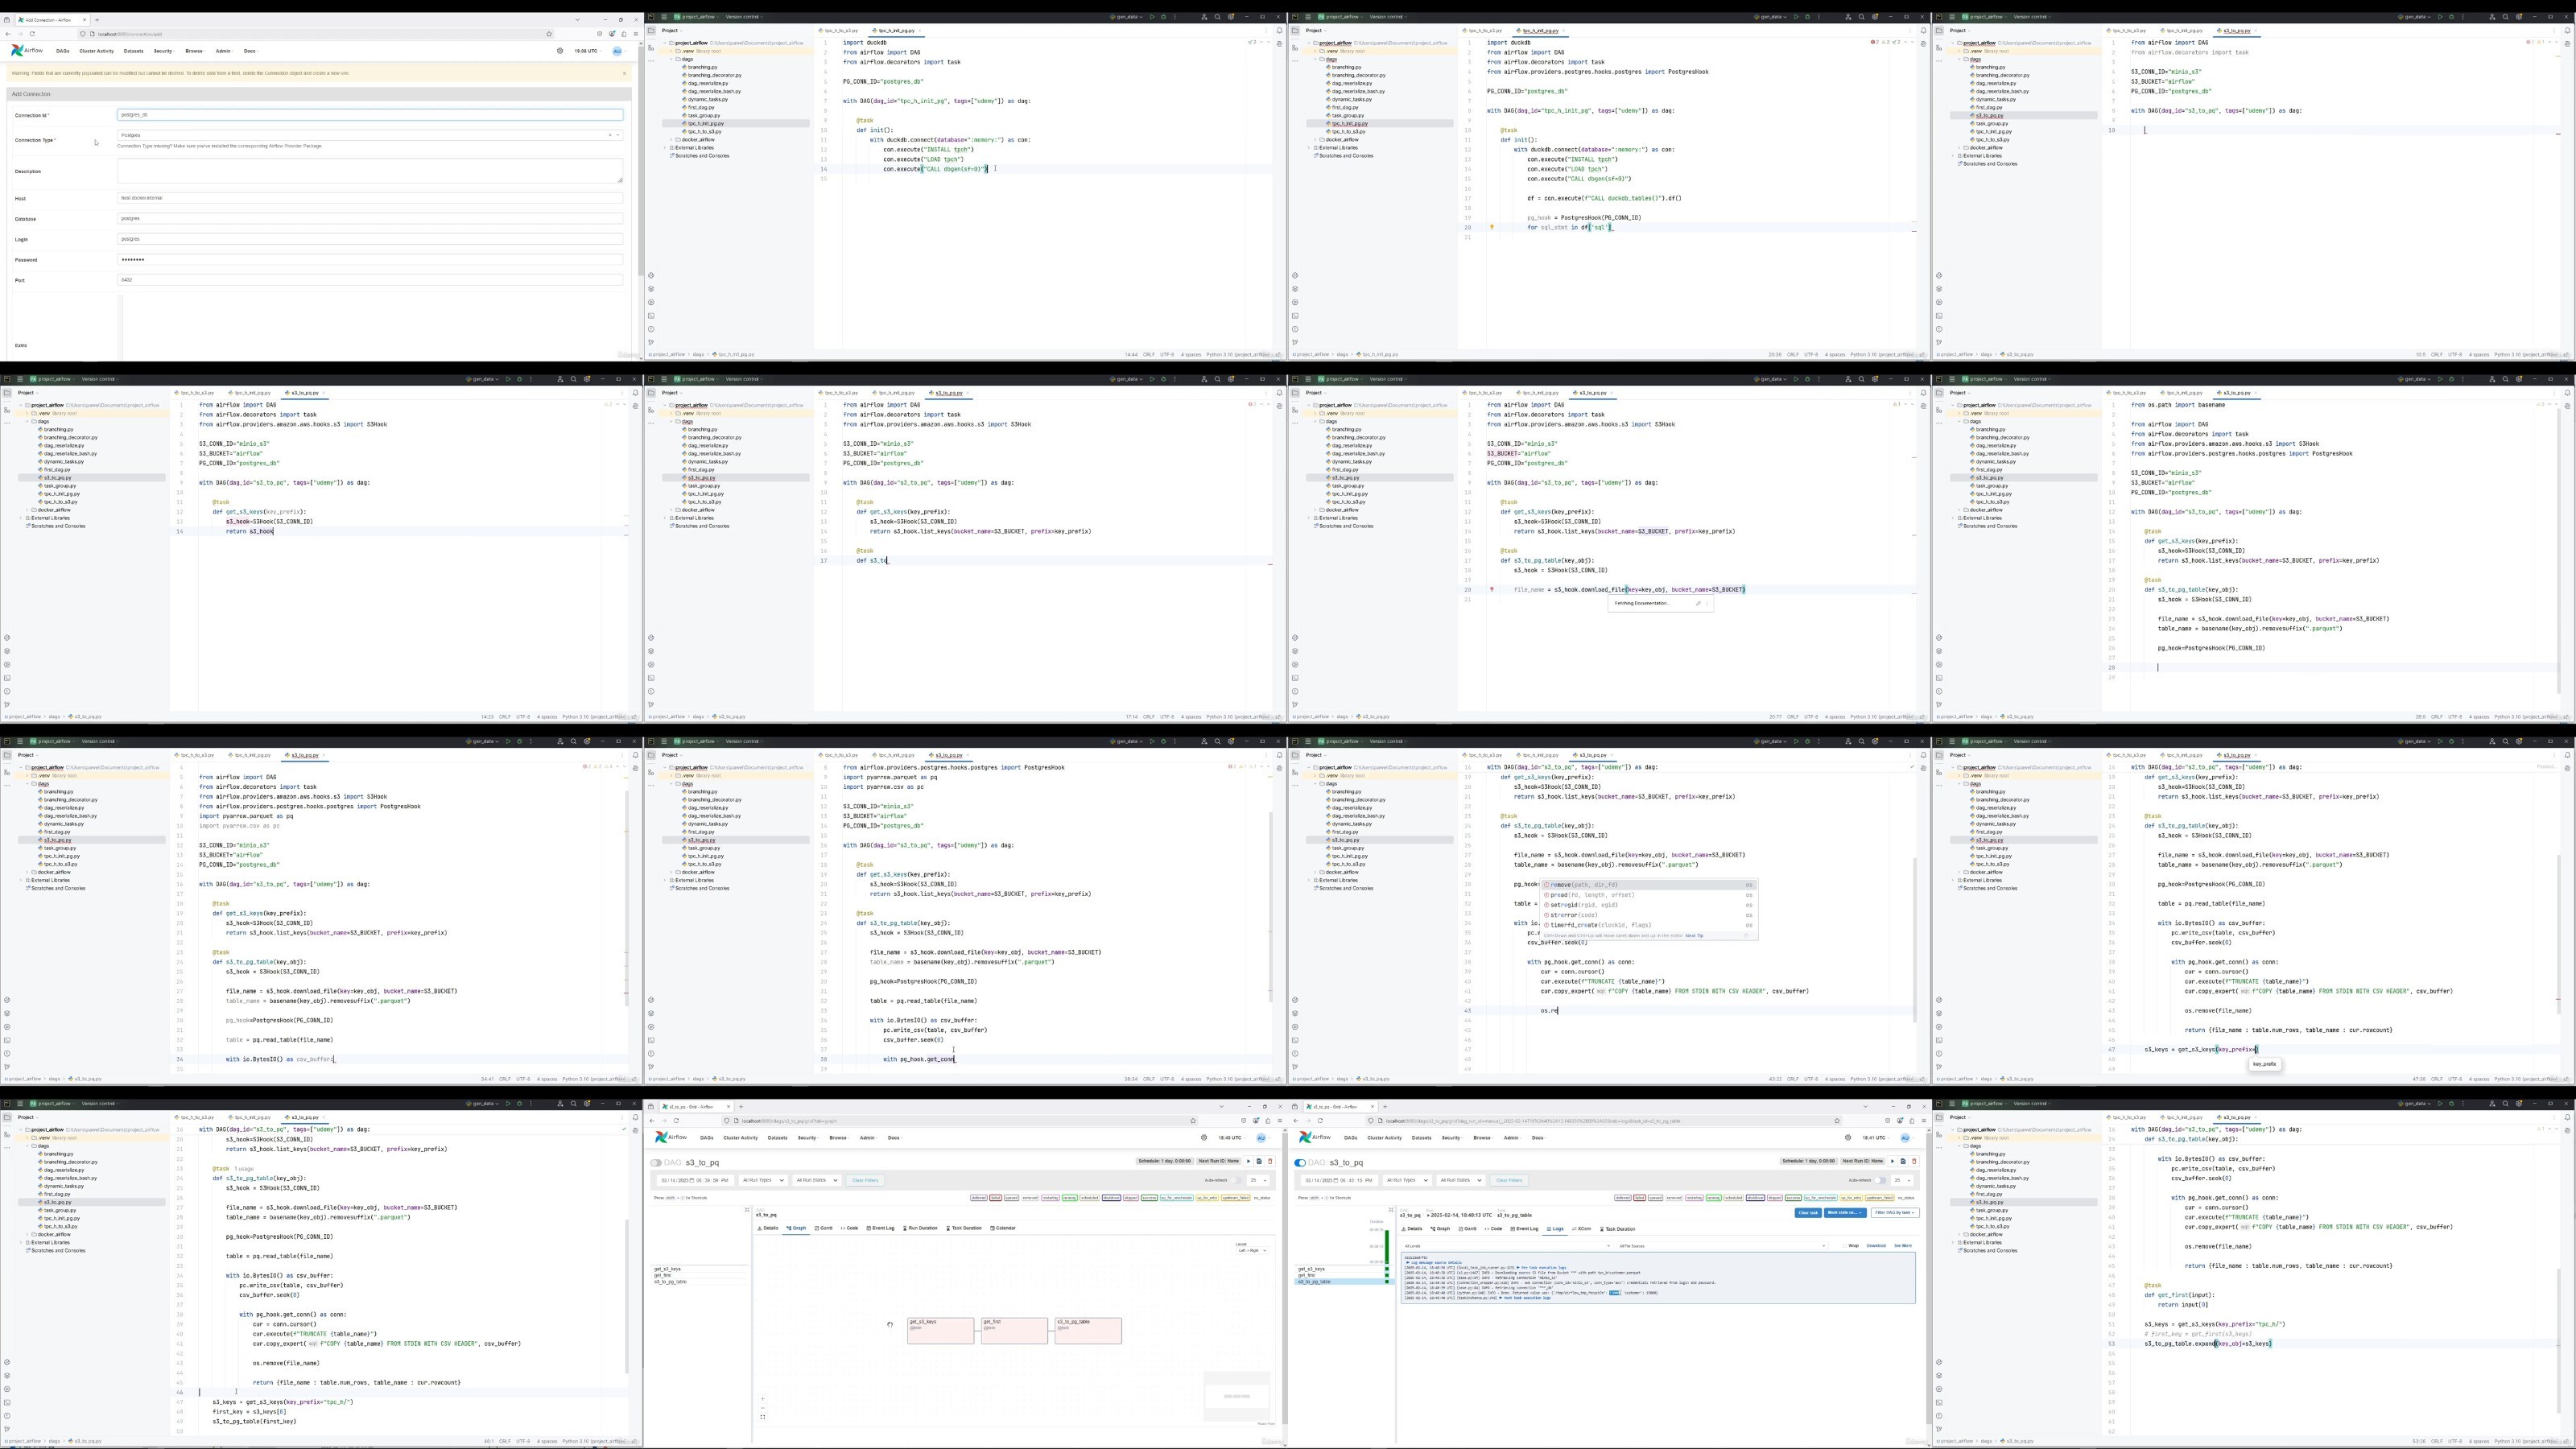
Task: Fit the graph to view
Action: (763, 1418)
